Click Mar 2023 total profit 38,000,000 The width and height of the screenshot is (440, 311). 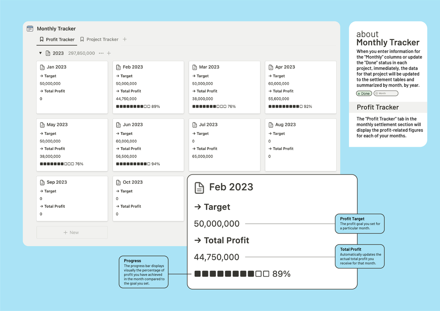coord(203,99)
